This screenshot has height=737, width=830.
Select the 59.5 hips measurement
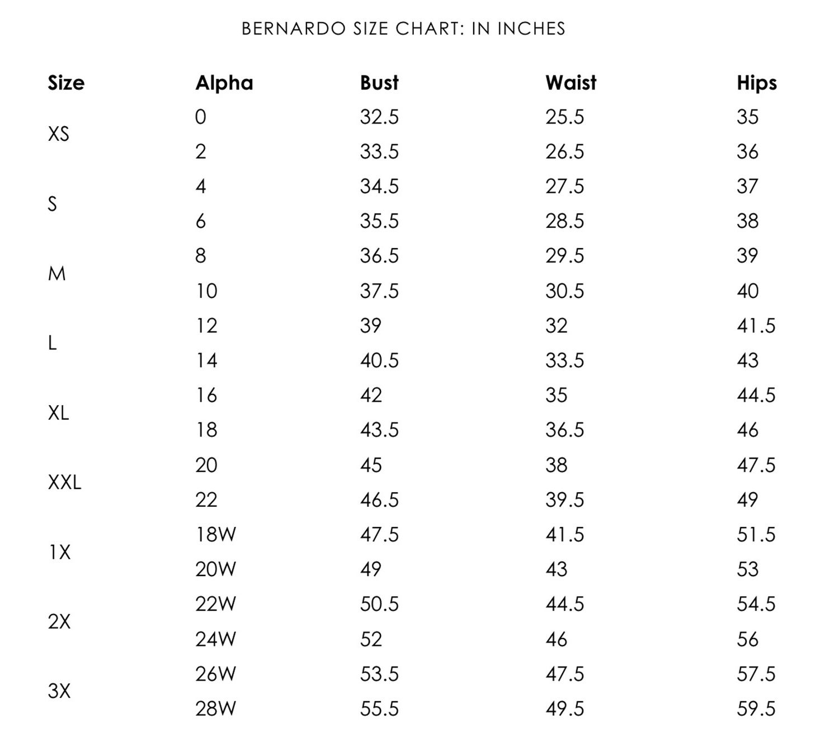[756, 709]
